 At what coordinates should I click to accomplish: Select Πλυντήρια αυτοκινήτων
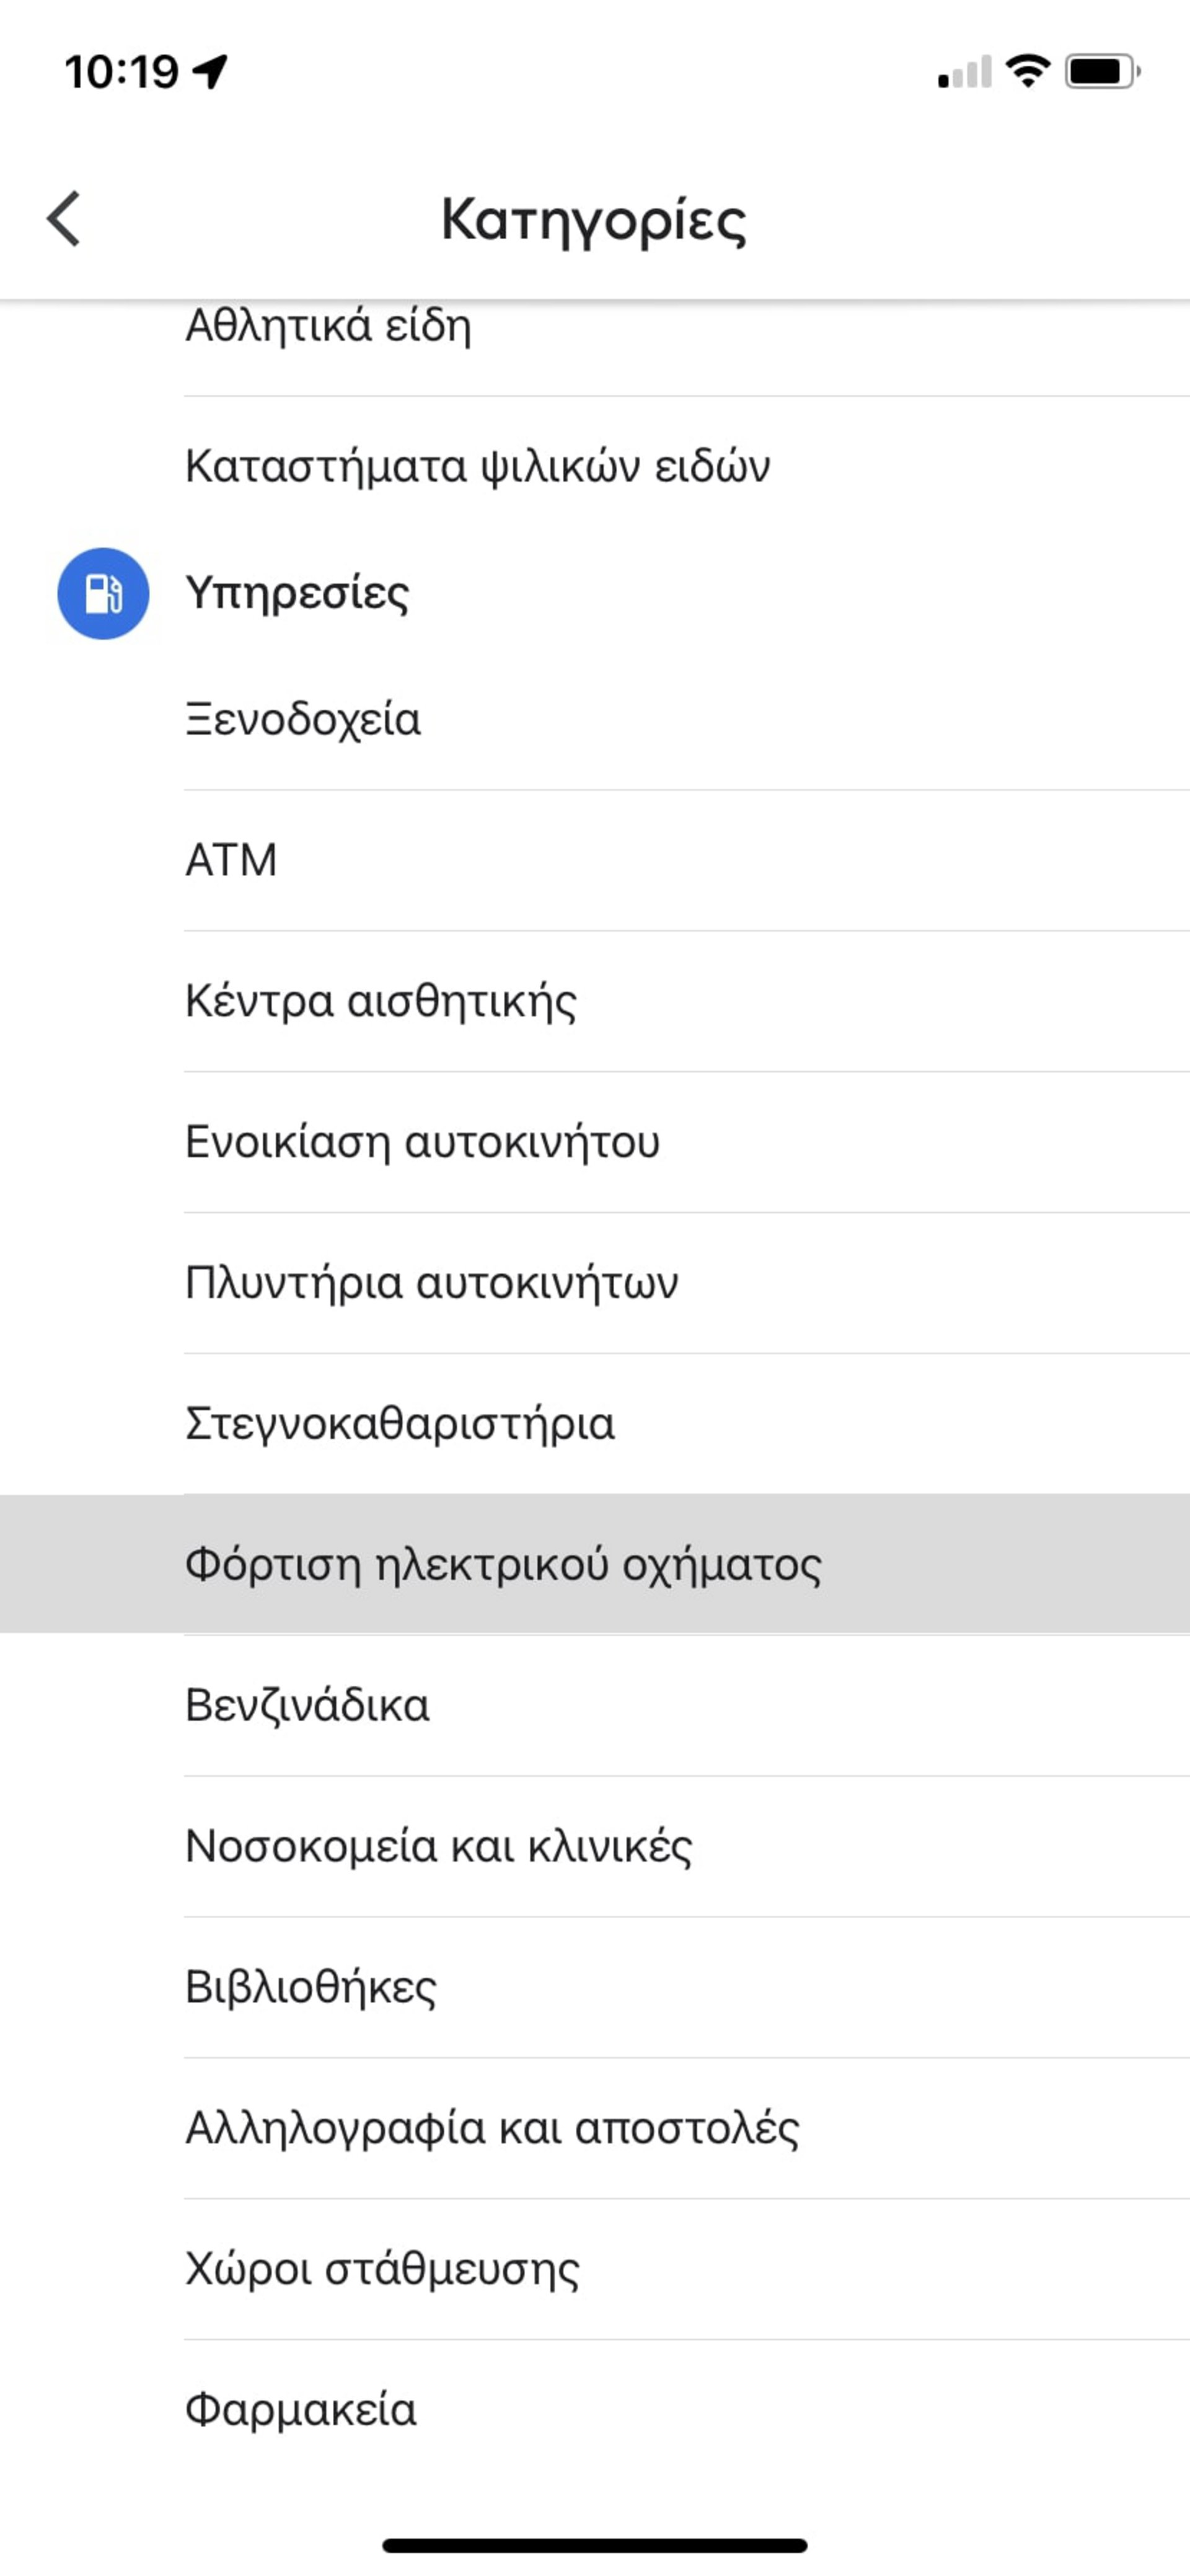[x=431, y=1283]
